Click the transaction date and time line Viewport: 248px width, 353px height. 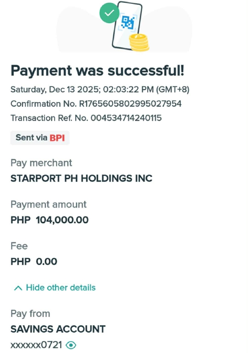click(100, 89)
